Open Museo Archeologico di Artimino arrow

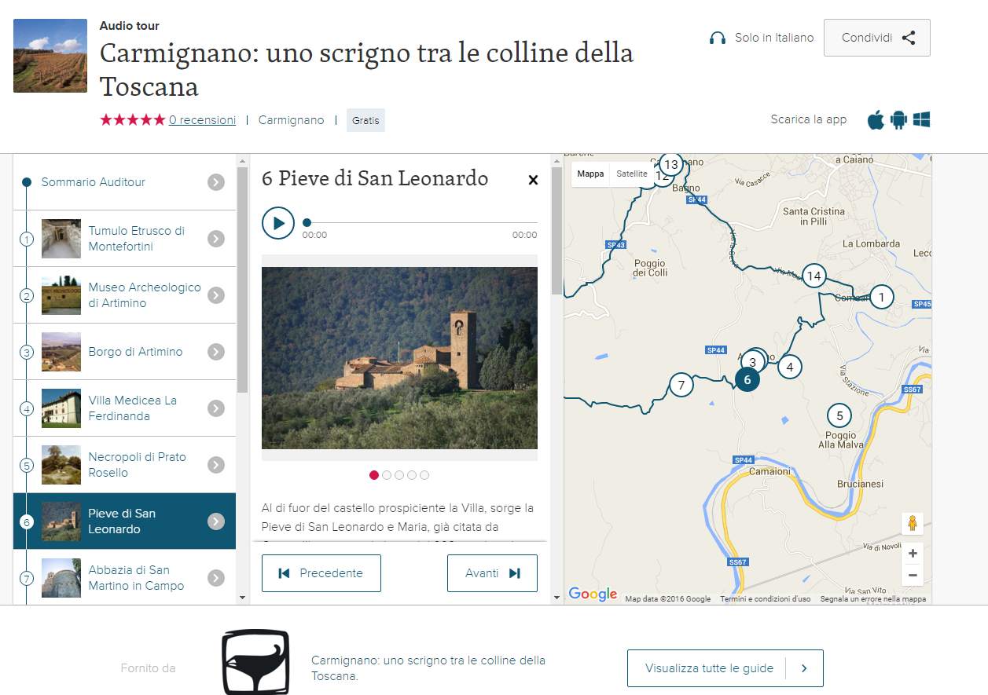pos(216,295)
